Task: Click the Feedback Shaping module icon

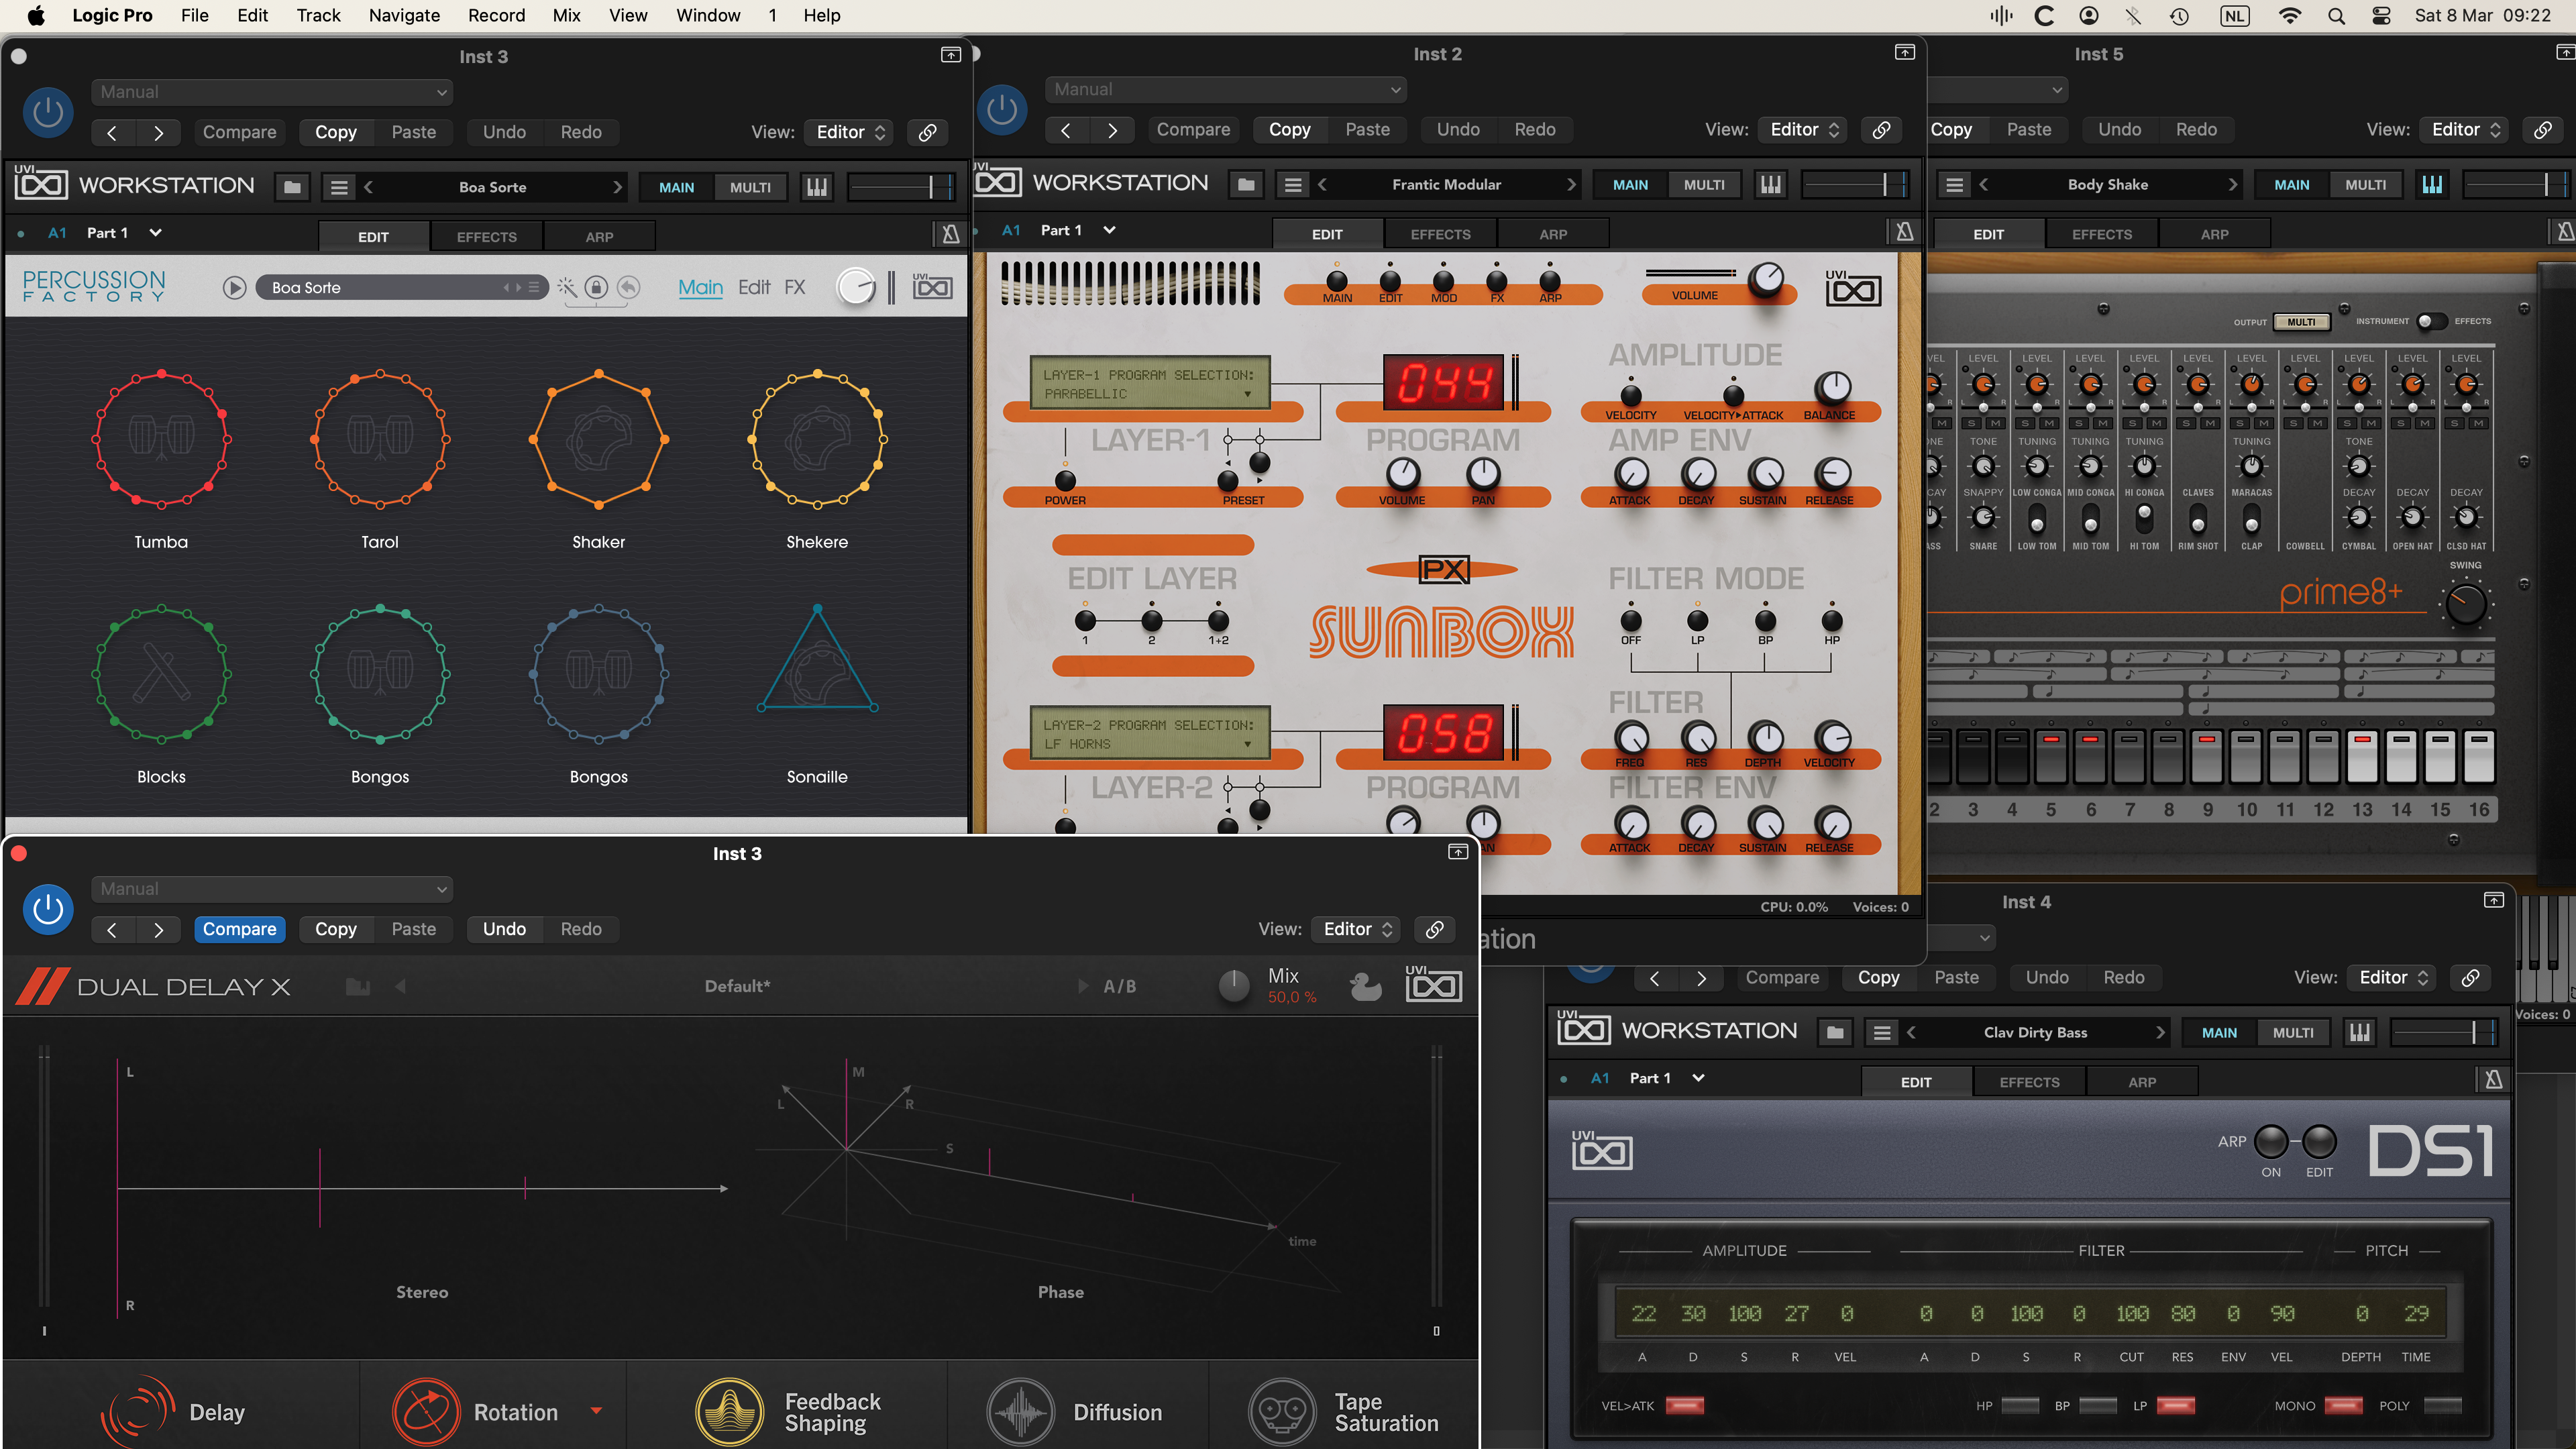Action: tap(730, 1411)
